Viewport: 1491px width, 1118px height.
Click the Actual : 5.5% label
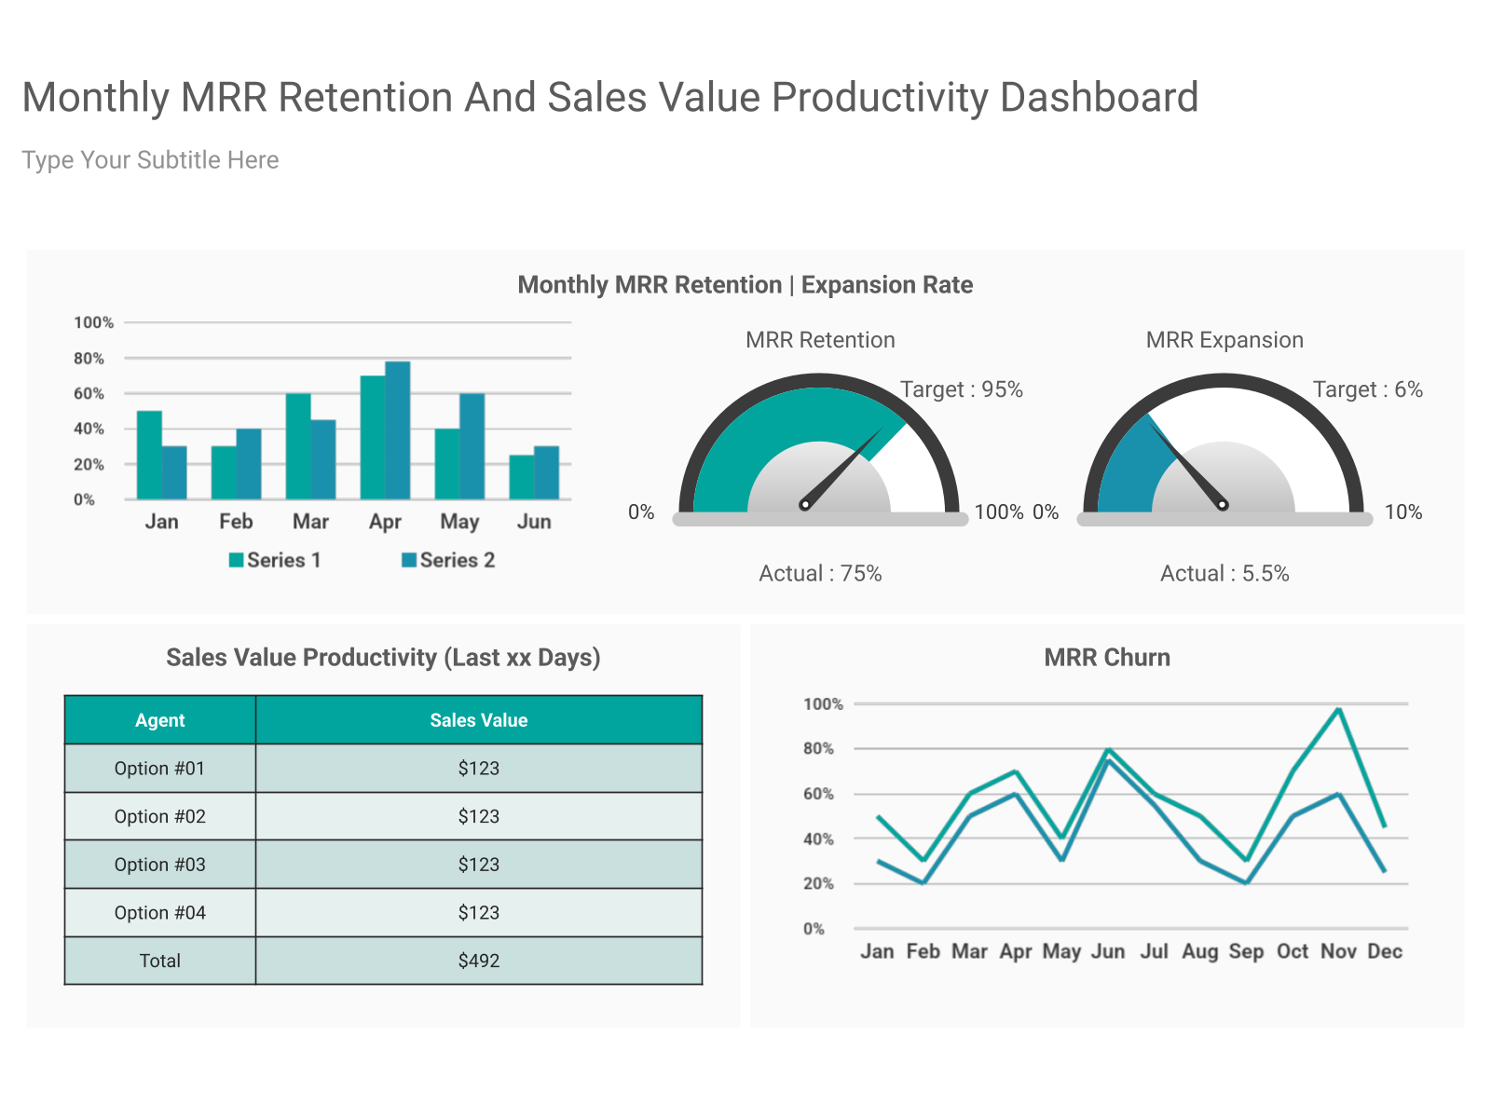[x=1224, y=574]
